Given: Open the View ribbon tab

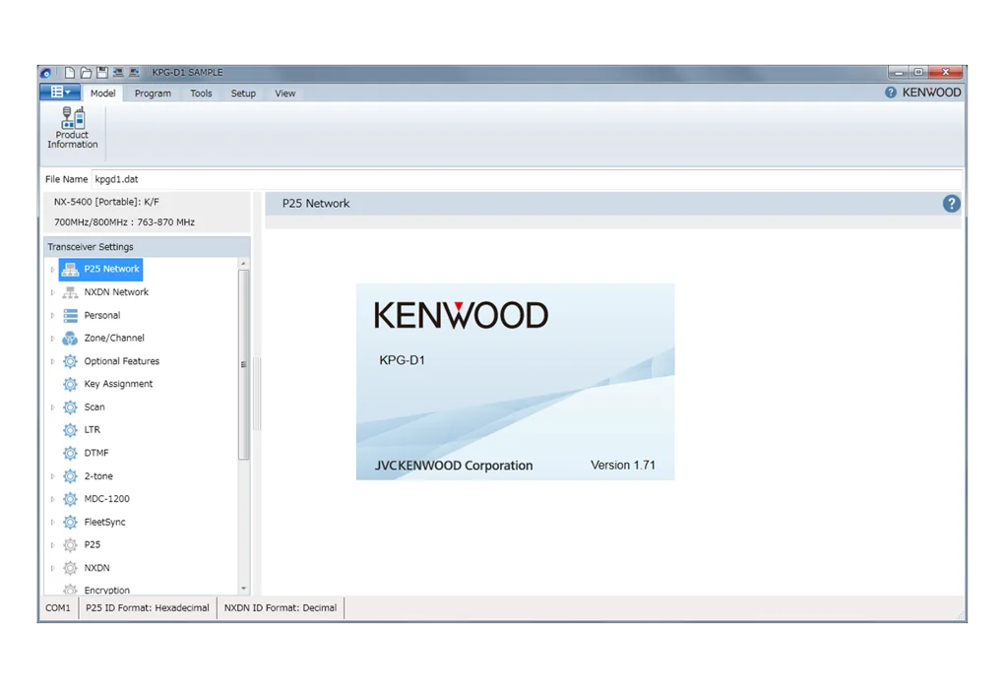Looking at the screenshot, I should [284, 94].
